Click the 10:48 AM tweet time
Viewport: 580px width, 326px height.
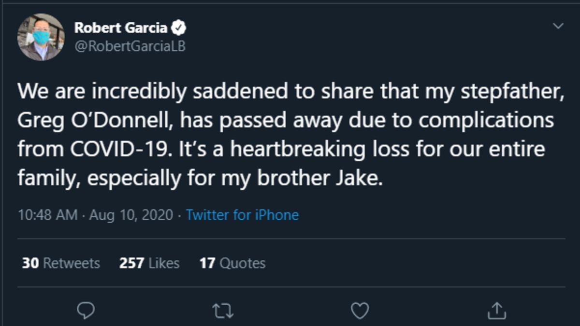(x=47, y=215)
